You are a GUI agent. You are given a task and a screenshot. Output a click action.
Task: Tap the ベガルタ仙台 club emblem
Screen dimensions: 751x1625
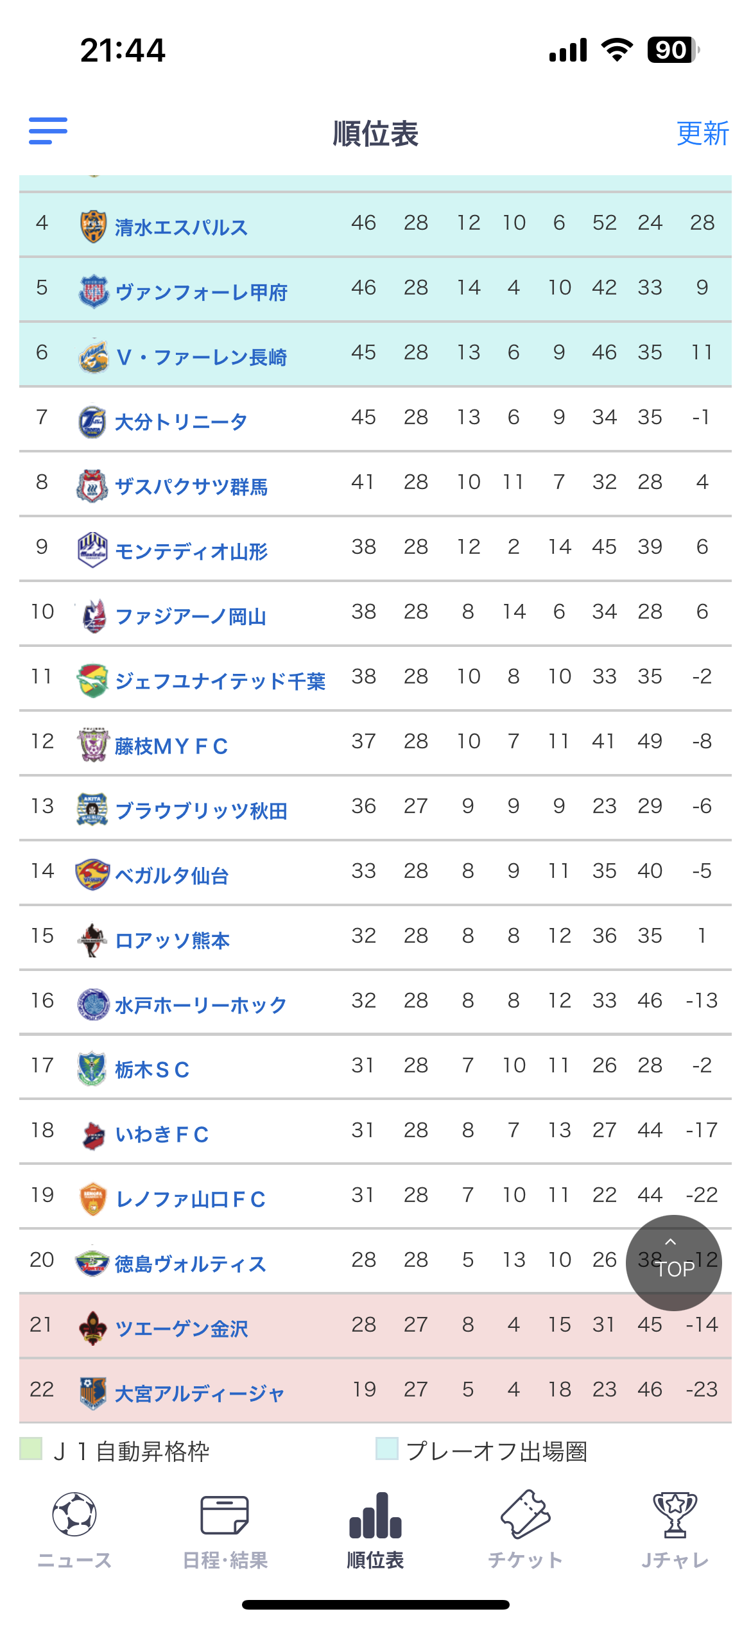click(92, 874)
